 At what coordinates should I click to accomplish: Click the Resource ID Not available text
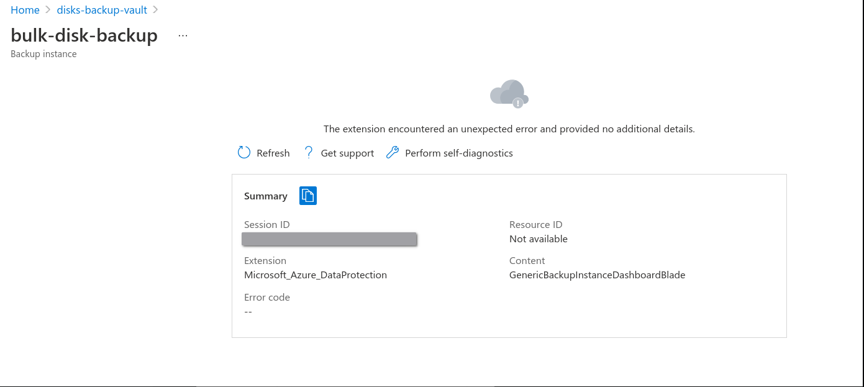point(538,239)
